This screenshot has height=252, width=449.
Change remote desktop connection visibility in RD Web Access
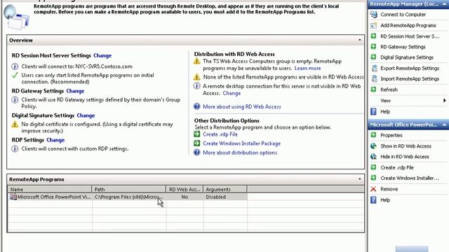click(x=232, y=93)
